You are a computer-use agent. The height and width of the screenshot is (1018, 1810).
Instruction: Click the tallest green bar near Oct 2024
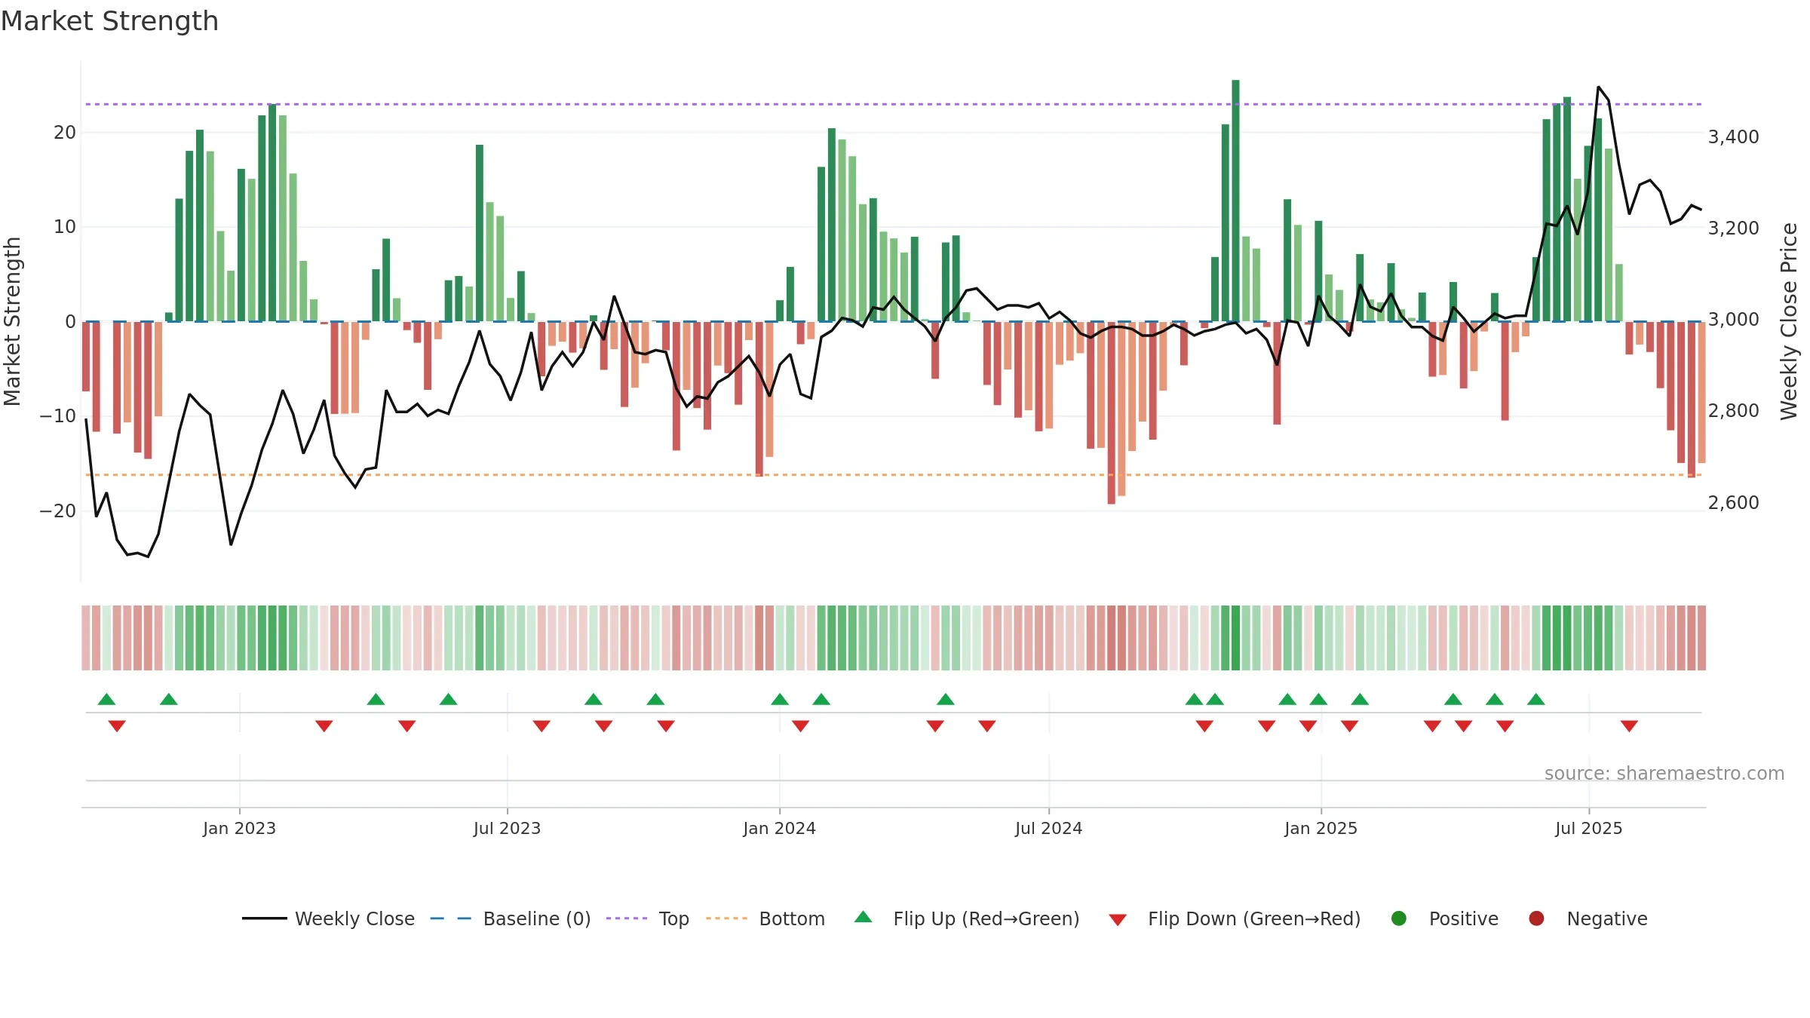click(x=1235, y=201)
